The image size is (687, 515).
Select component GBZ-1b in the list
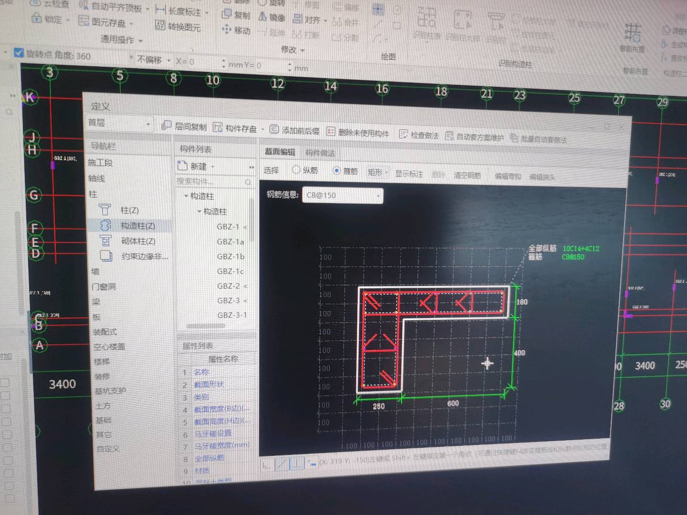coord(231,257)
